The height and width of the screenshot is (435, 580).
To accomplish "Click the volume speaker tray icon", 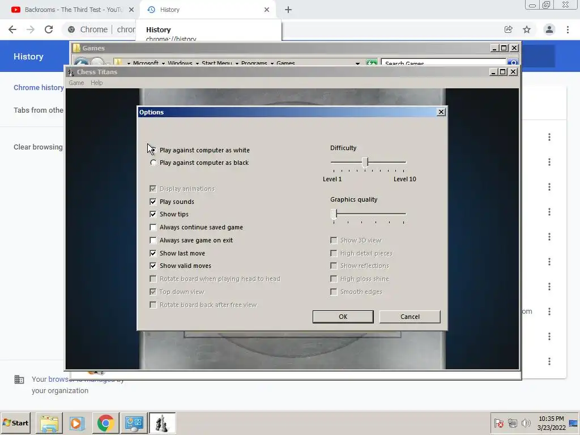I will 526,423.
